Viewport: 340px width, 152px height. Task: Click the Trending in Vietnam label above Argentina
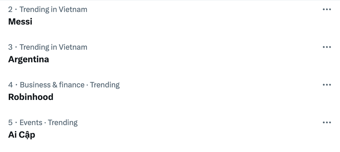click(53, 47)
